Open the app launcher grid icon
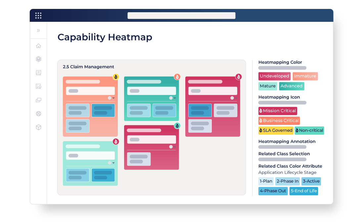Image resolution: width=363 pixels, height=223 pixels. [x=38, y=16]
